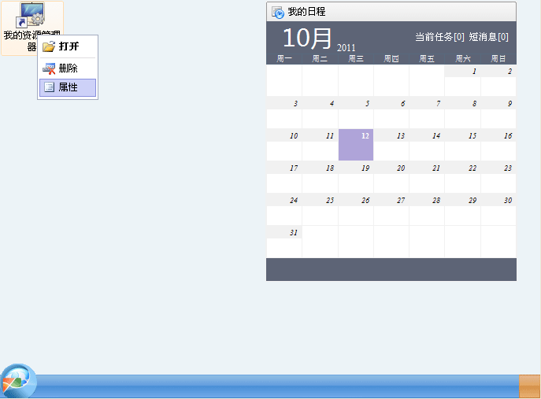The width and height of the screenshot is (541, 399).
Task: Choose 打开 in the context menu
Action: click(x=68, y=46)
